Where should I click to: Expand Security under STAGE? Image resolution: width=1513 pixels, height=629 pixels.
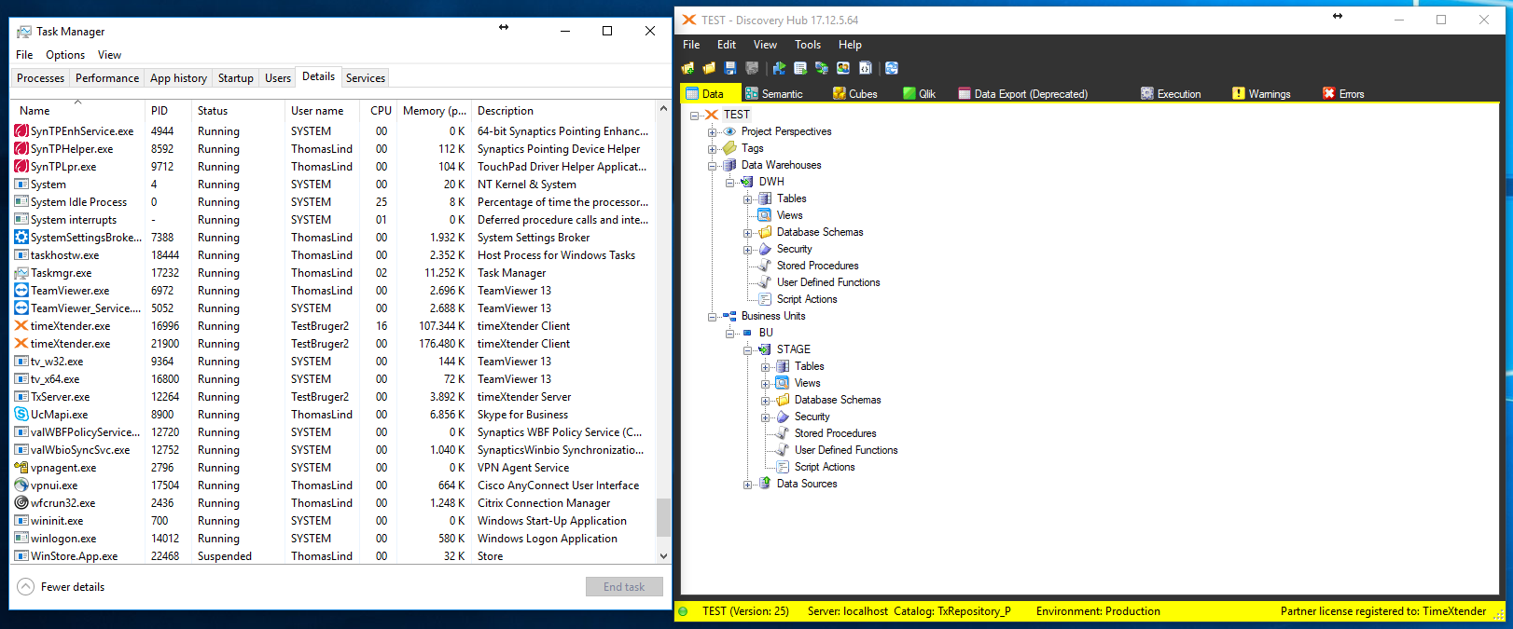click(x=765, y=417)
